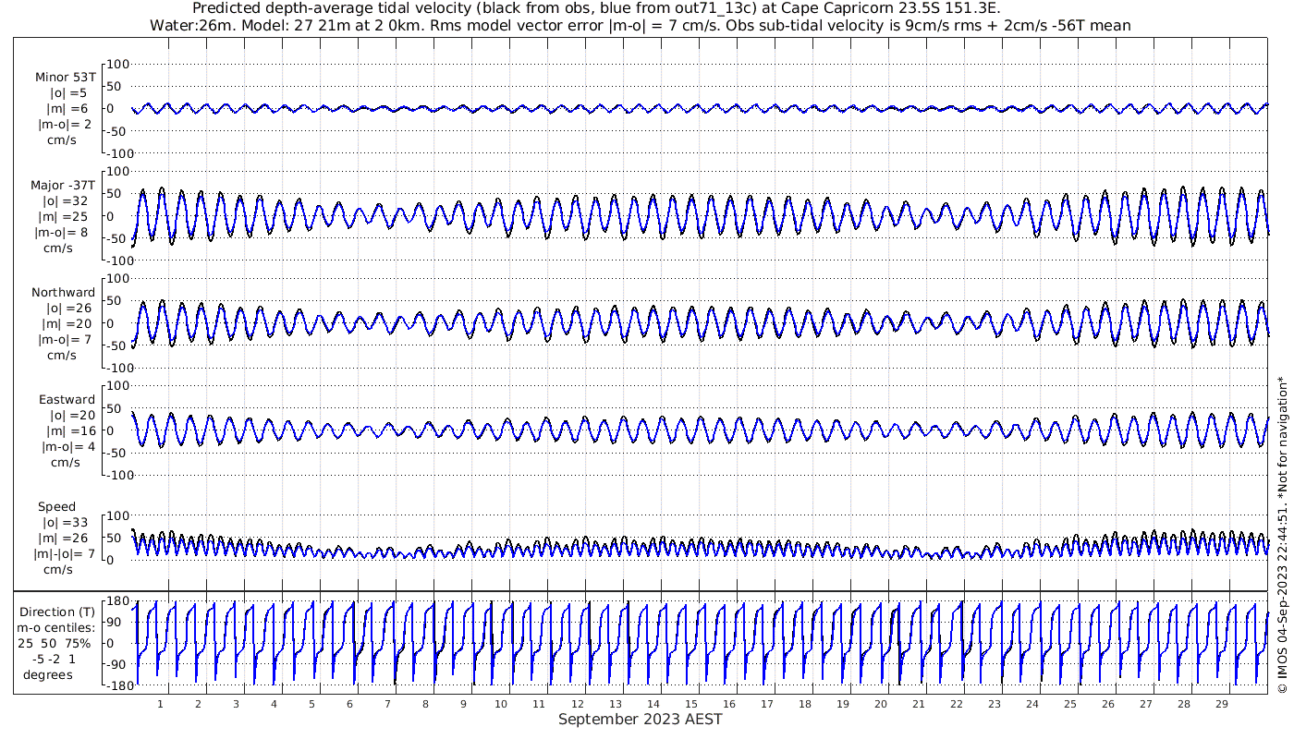
Task: Click the '|m-o|= 2' value in Minor panel
Action: (65, 125)
